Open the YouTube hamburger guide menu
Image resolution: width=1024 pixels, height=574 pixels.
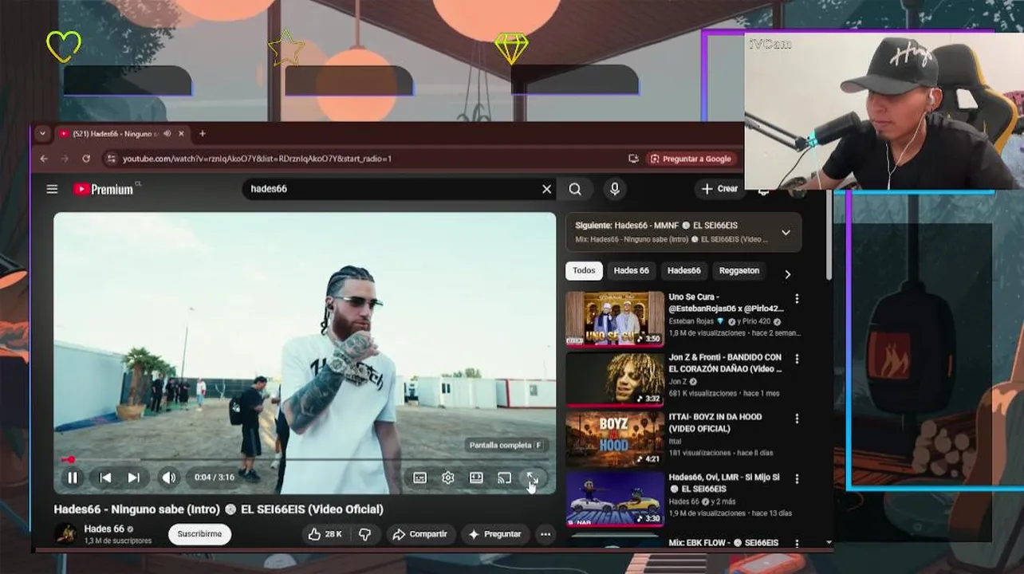pyautogui.click(x=52, y=189)
